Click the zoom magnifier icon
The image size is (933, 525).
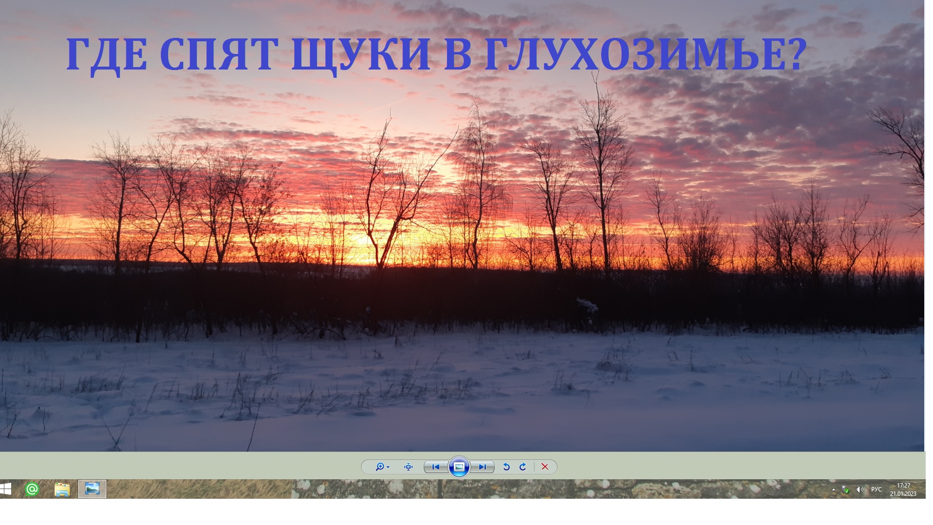click(x=380, y=467)
